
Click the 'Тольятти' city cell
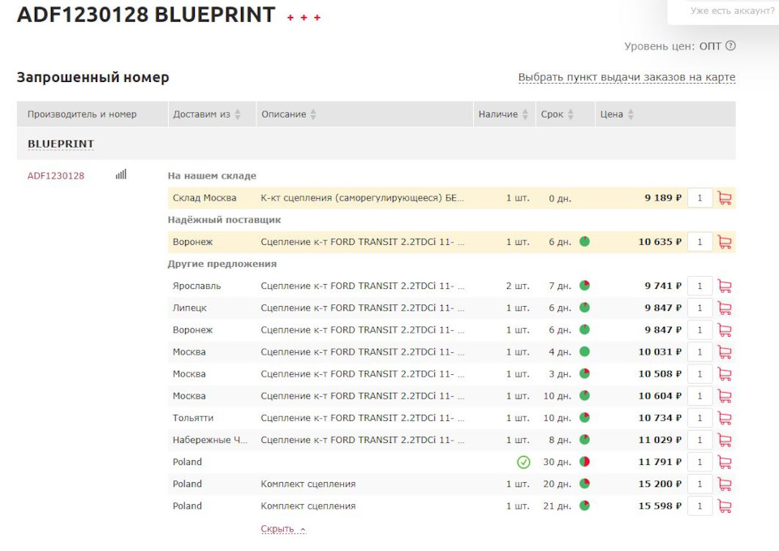click(193, 418)
